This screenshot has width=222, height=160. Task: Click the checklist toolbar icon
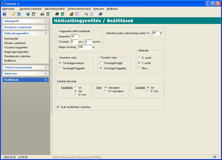click(x=92, y=14)
